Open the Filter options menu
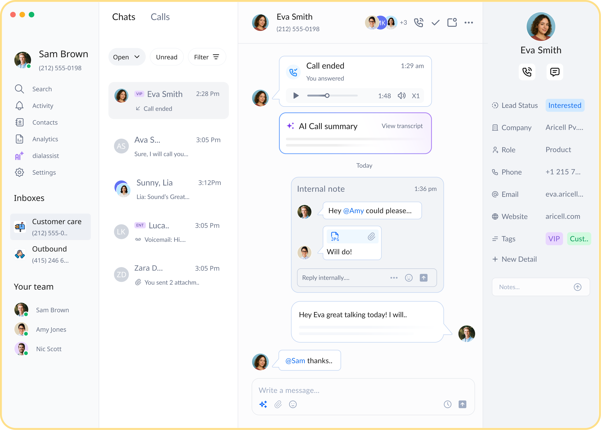 [x=206, y=57]
